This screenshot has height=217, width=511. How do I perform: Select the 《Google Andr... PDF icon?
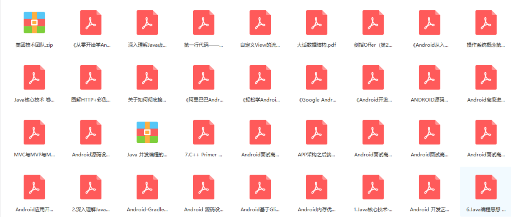316,77
